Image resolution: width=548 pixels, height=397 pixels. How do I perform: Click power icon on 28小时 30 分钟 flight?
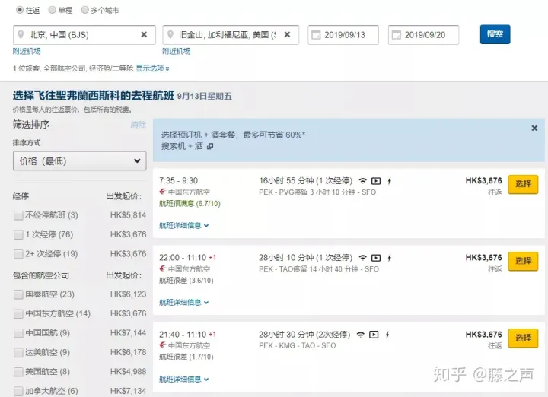pyautogui.click(x=387, y=335)
